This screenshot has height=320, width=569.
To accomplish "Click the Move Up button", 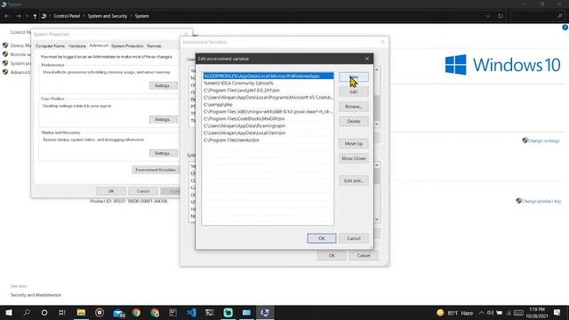I will pos(354,144).
